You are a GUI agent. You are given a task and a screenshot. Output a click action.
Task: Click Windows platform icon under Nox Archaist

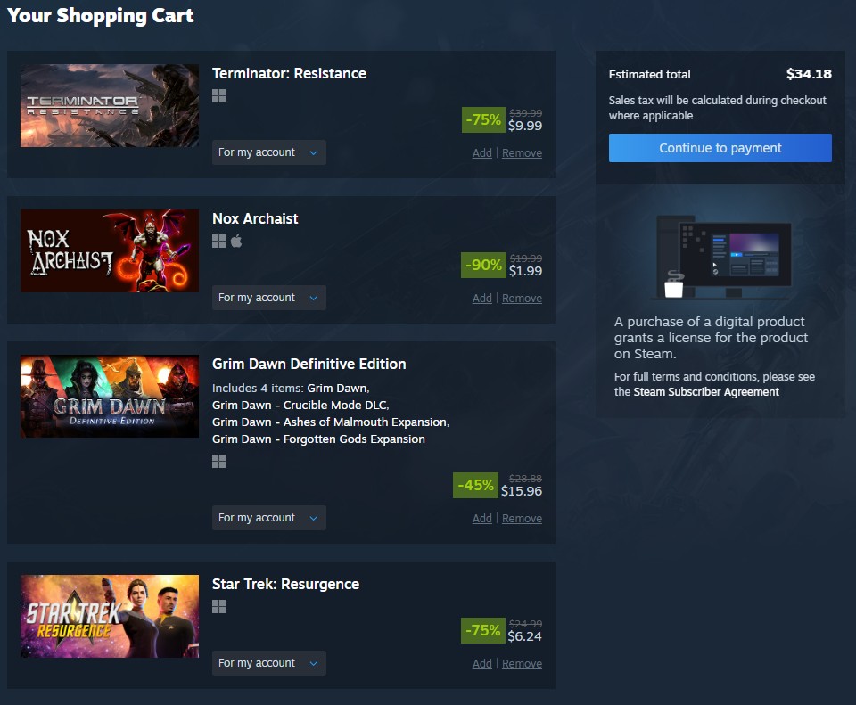click(219, 242)
